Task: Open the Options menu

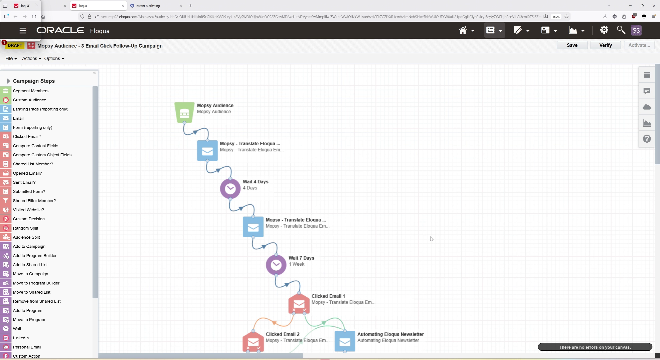Action: [54, 58]
